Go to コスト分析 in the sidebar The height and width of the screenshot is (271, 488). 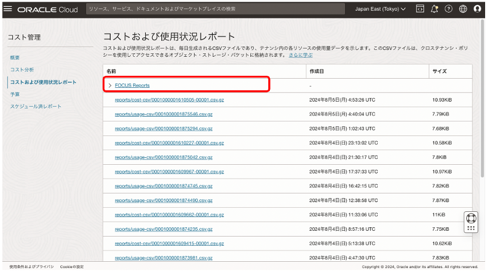22,69
